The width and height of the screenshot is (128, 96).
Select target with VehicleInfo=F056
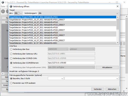pos(63,38)
